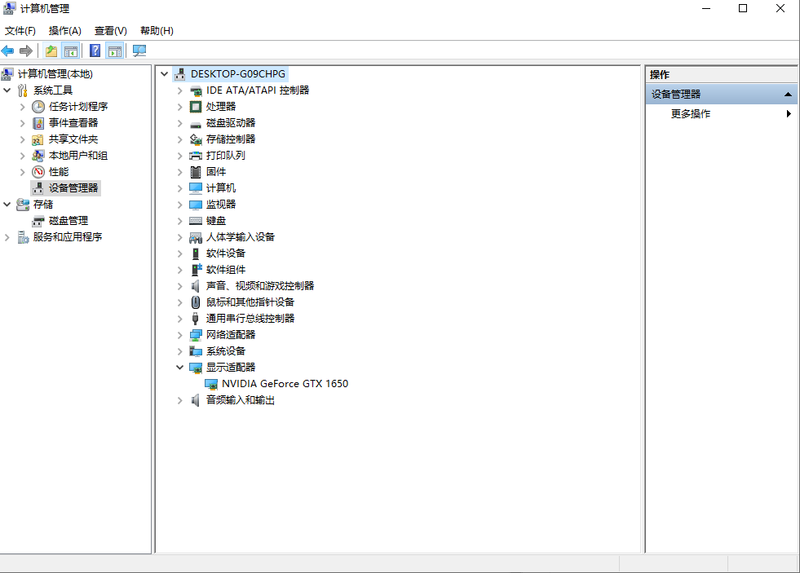Click the 监视器 monitor icon
800x573 pixels.
(x=196, y=205)
